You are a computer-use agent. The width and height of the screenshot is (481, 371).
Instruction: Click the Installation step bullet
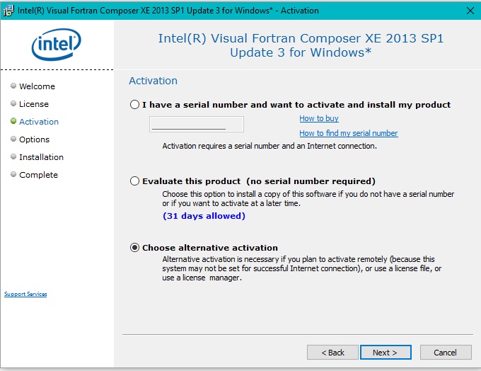pyautogui.click(x=13, y=156)
